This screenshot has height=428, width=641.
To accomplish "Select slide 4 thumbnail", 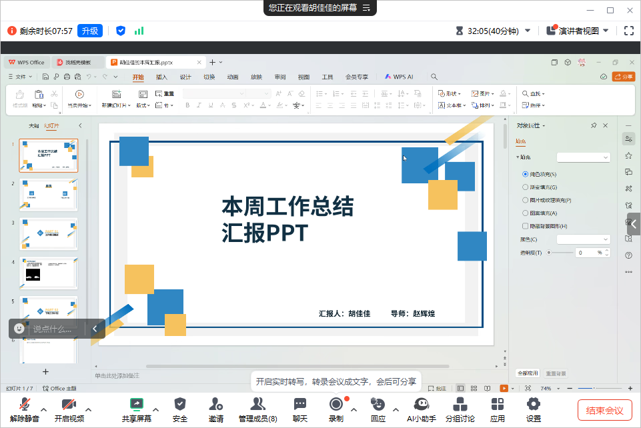I will pyautogui.click(x=48, y=273).
